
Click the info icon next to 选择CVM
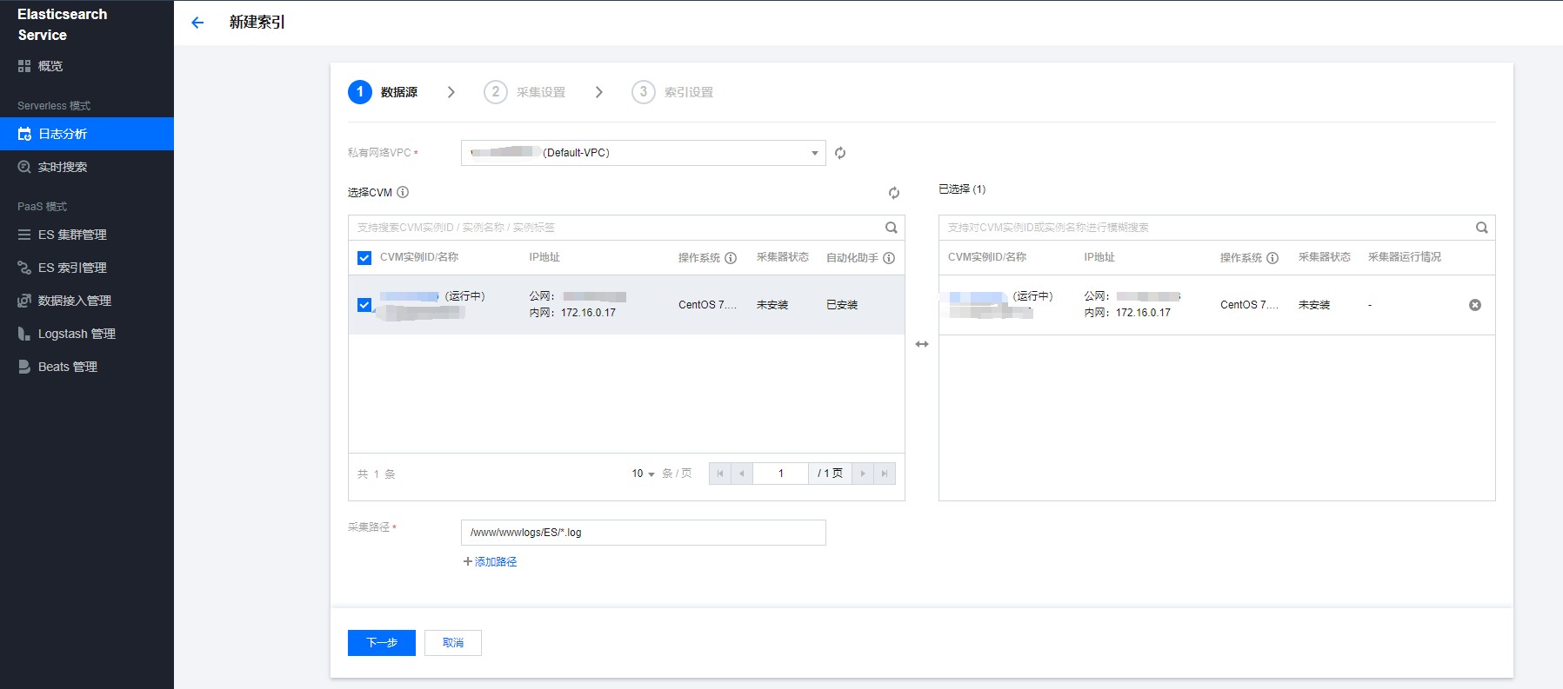pos(403,192)
